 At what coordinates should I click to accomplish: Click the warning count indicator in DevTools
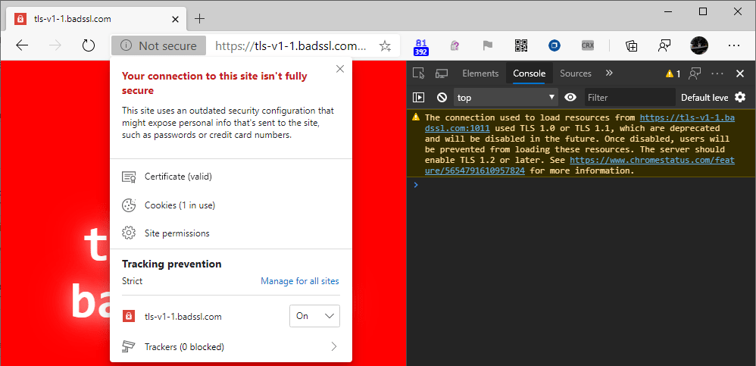pos(673,74)
